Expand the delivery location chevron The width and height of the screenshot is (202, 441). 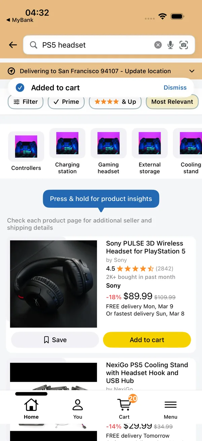[x=192, y=71]
